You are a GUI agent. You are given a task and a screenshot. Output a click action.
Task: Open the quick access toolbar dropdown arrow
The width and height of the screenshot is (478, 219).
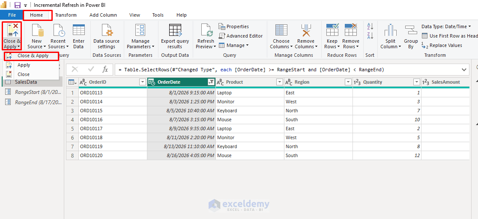point(25,6)
